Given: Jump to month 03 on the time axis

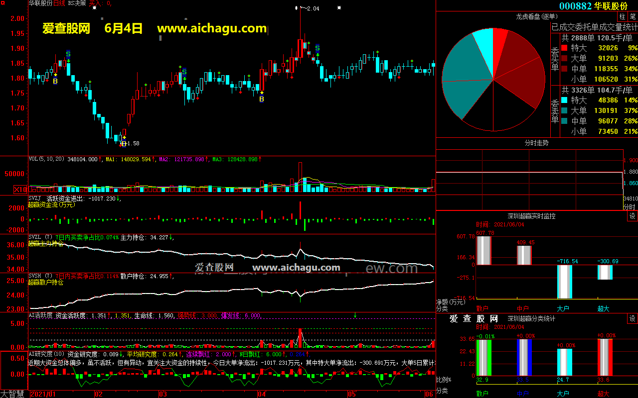Looking at the screenshot, I should click(162, 394).
